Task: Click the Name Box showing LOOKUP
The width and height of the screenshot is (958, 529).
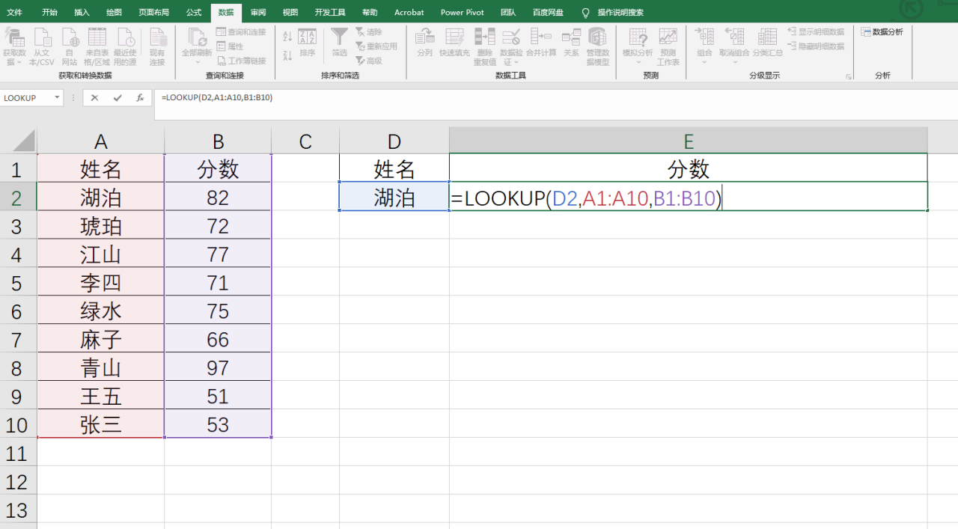Action: 26,98
